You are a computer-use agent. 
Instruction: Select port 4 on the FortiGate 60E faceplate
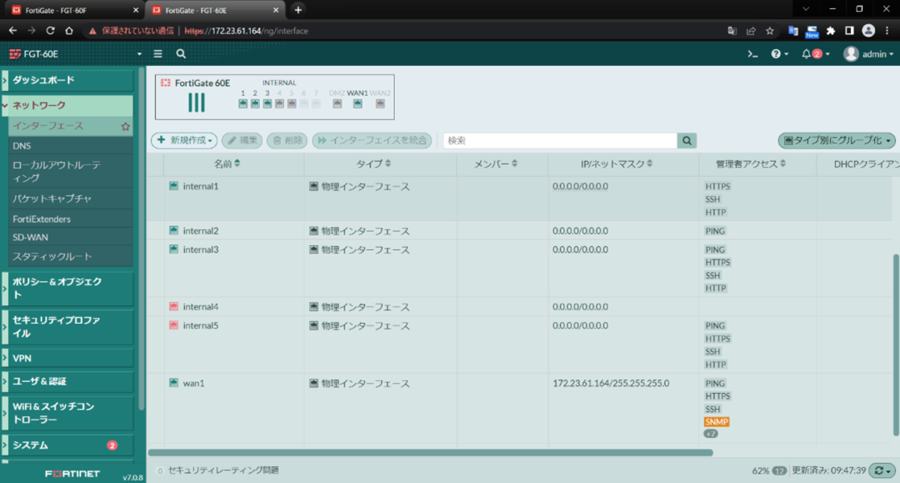pyautogui.click(x=279, y=104)
